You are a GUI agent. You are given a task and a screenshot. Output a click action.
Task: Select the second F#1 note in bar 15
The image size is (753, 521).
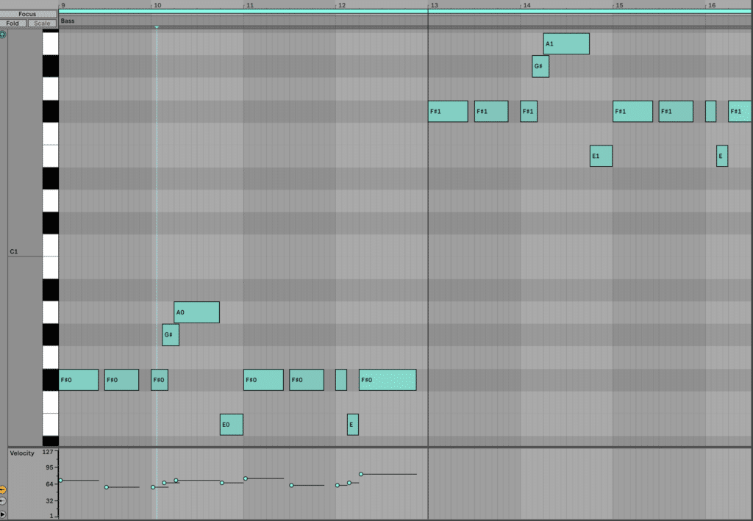(676, 111)
